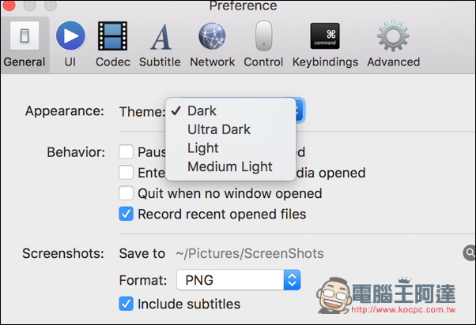This screenshot has height=325, width=476.
Task: Open the Keybindings command-key pane
Action: (x=325, y=45)
